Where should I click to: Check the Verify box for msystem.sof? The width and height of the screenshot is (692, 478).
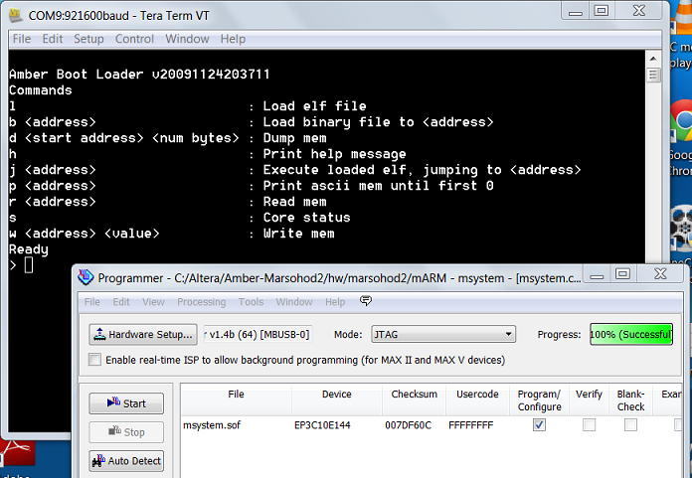tap(589, 424)
